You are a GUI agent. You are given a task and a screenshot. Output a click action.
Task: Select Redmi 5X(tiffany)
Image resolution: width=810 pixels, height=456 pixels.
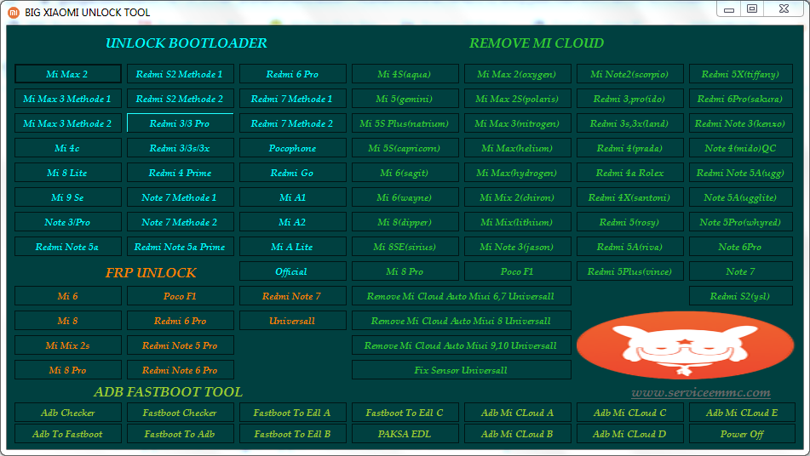click(741, 74)
